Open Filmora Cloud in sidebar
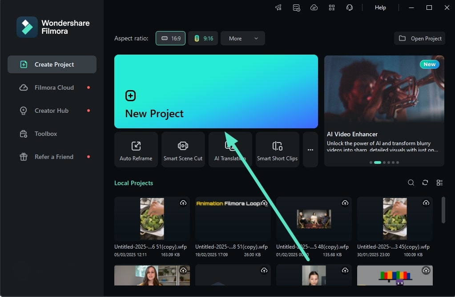The image size is (455, 297). coord(52,87)
